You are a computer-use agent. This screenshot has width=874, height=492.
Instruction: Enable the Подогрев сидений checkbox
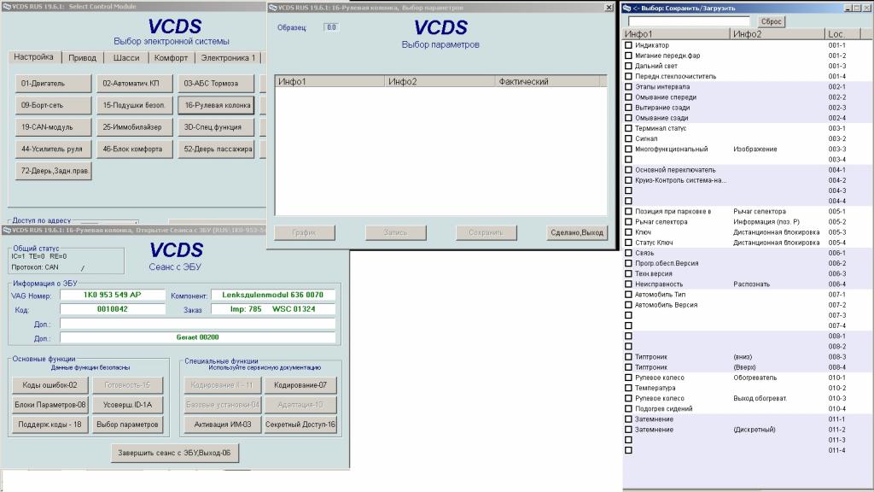pyautogui.click(x=628, y=409)
